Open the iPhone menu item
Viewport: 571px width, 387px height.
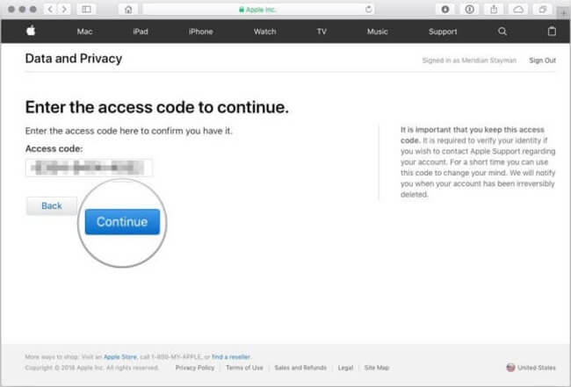[x=200, y=32]
